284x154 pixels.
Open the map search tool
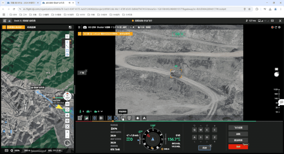(67, 37)
